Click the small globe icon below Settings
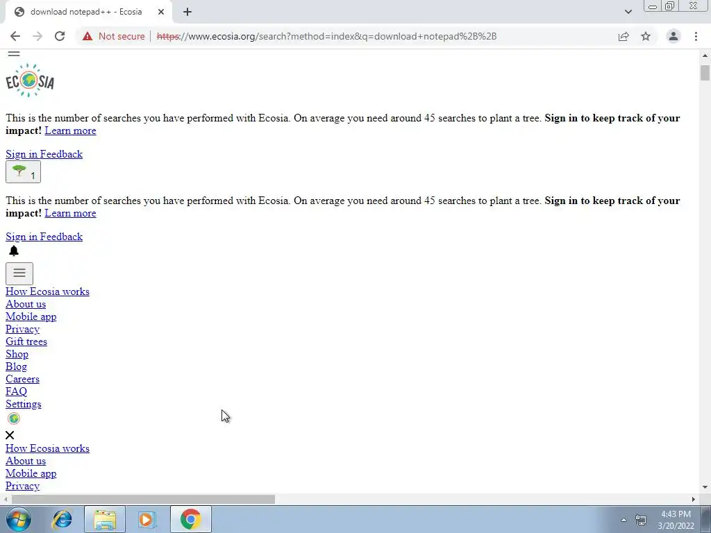Viewport: 711px width, 533px height. pos(14,418)
